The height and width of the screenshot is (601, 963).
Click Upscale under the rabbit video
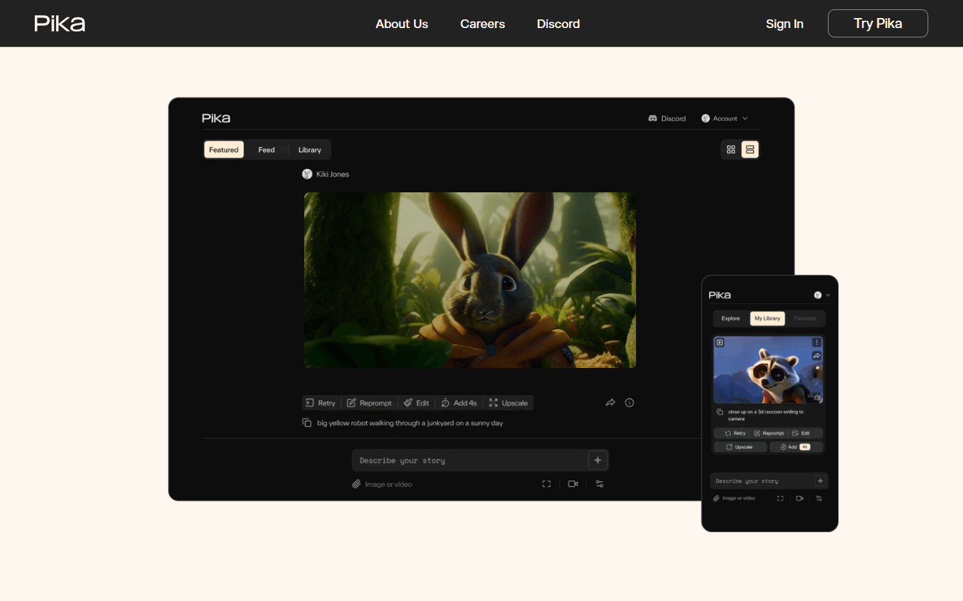click(508, 403)
